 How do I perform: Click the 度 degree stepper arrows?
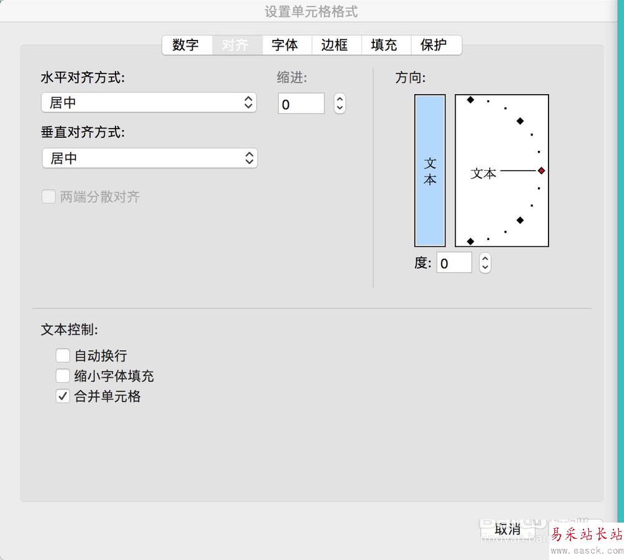click(485, 263)
